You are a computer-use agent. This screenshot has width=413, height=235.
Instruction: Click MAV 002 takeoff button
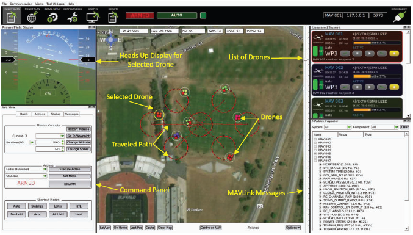pyautogui.click(x=345, y=87)
